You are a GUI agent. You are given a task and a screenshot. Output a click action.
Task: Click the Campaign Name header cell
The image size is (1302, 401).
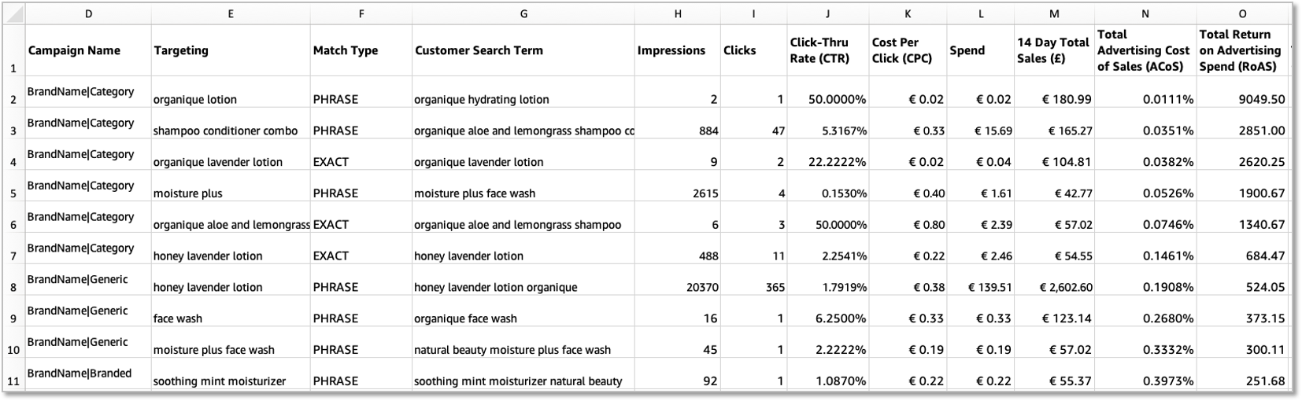(x=75, y=50)
